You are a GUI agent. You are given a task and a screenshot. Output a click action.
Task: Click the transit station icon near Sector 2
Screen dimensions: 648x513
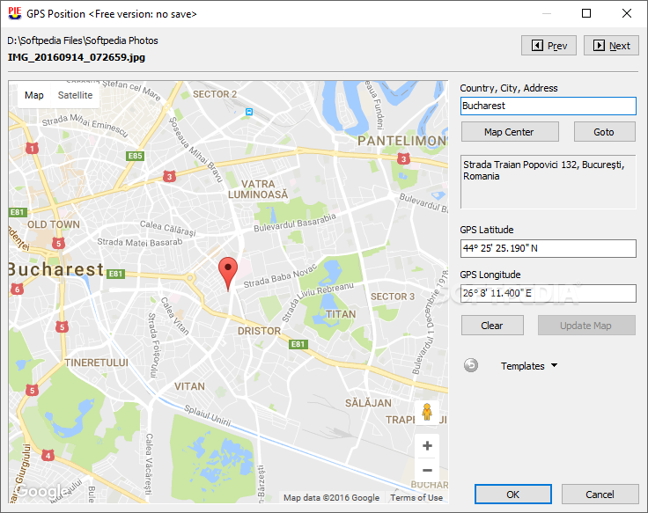click(249, 112)
